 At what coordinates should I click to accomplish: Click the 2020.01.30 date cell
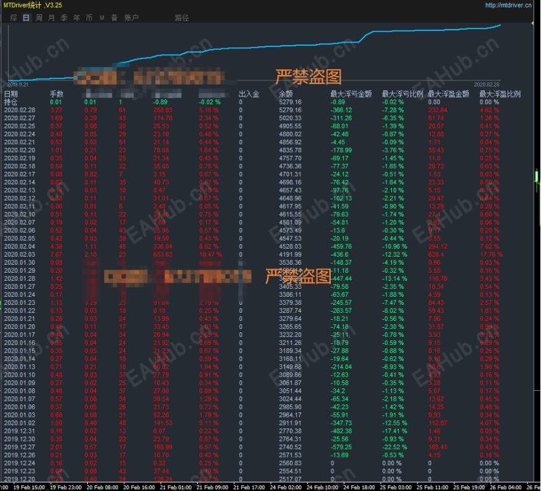(20, 263)
